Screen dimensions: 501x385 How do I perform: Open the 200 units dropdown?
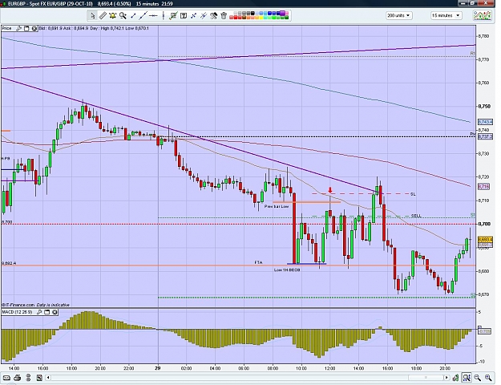(398, 15)
